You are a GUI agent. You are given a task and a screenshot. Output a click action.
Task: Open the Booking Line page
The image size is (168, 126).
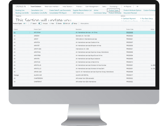(x=20, y=10)
